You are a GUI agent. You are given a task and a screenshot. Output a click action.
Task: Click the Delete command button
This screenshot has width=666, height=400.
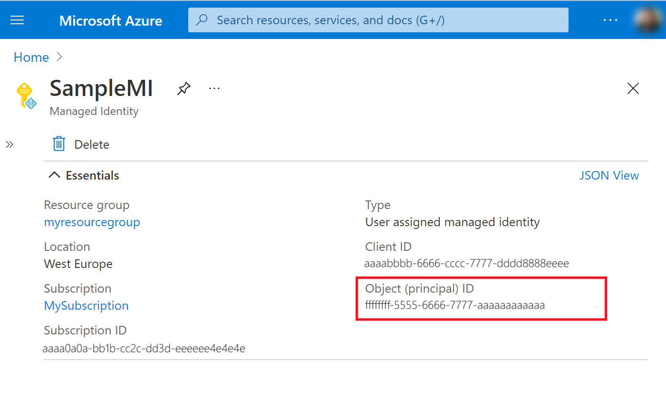(80, 144)
